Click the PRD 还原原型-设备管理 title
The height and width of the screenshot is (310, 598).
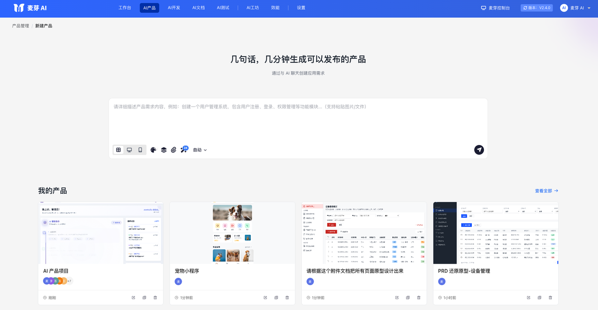[x=464, y=271]
